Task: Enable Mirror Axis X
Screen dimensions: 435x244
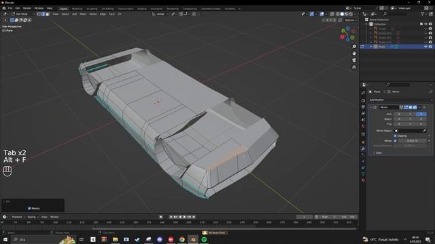Action: pos(399,114)
